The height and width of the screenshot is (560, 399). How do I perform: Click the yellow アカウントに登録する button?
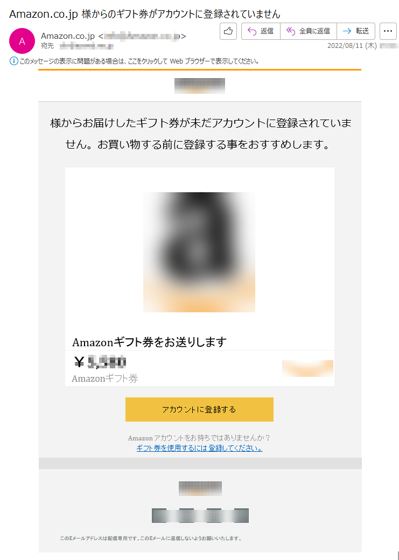pyautogui.click(x=199, y=409)
